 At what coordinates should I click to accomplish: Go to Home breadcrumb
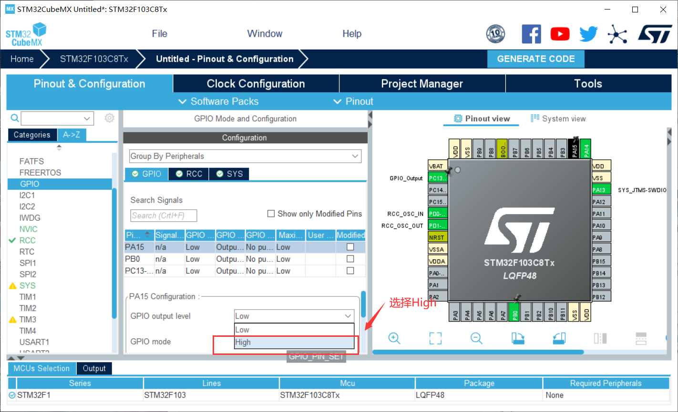tap(22, 59)
